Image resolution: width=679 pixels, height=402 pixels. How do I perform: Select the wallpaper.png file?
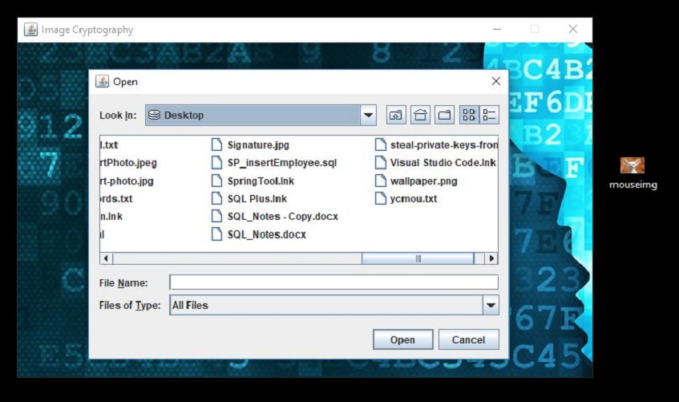point(416,181)
